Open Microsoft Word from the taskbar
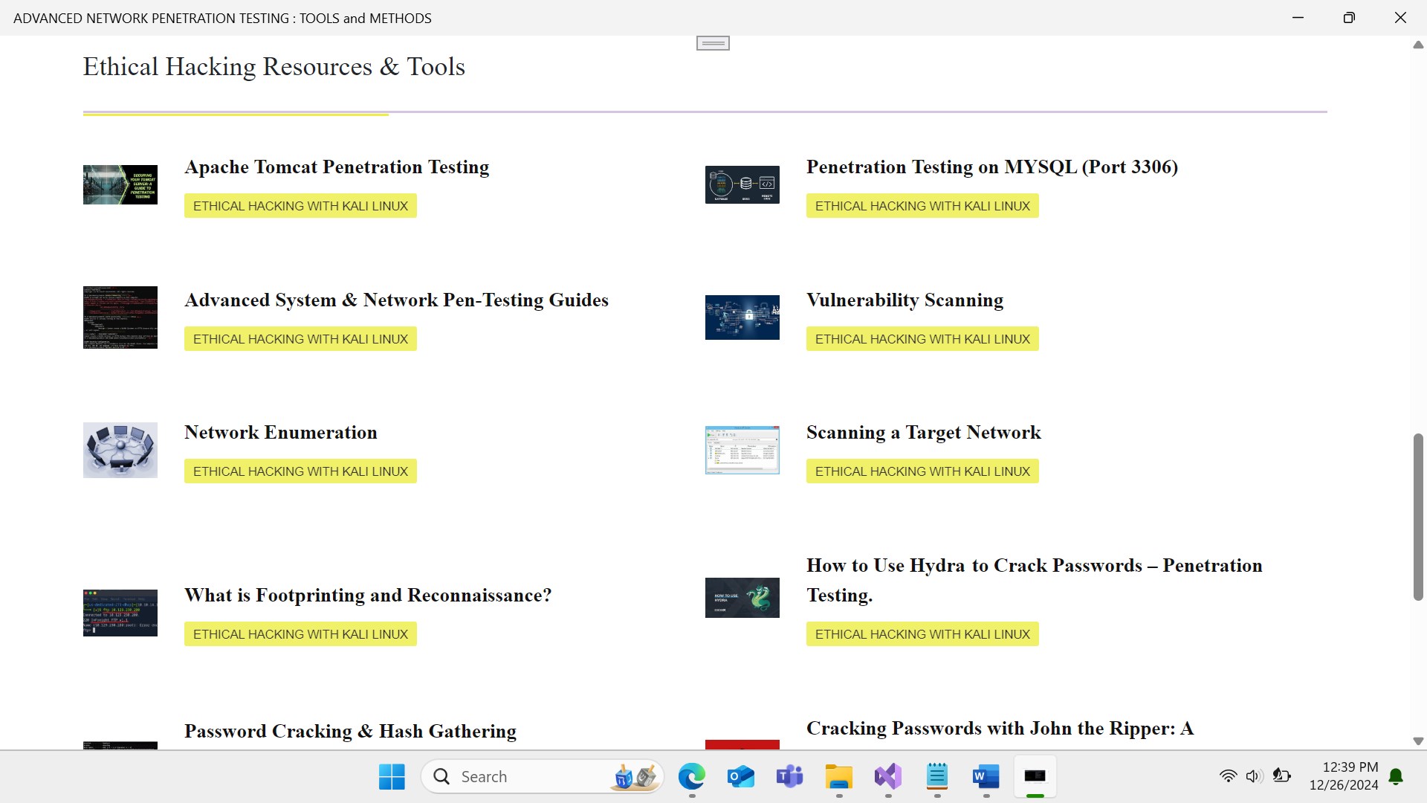The width and height of the screenshot is (1427, 803). coord(986,777)
